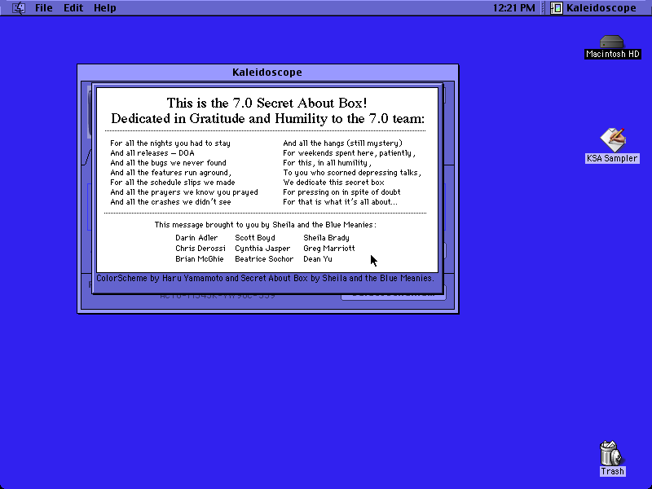
Task: Open the Apple menu
Action: 19,8
